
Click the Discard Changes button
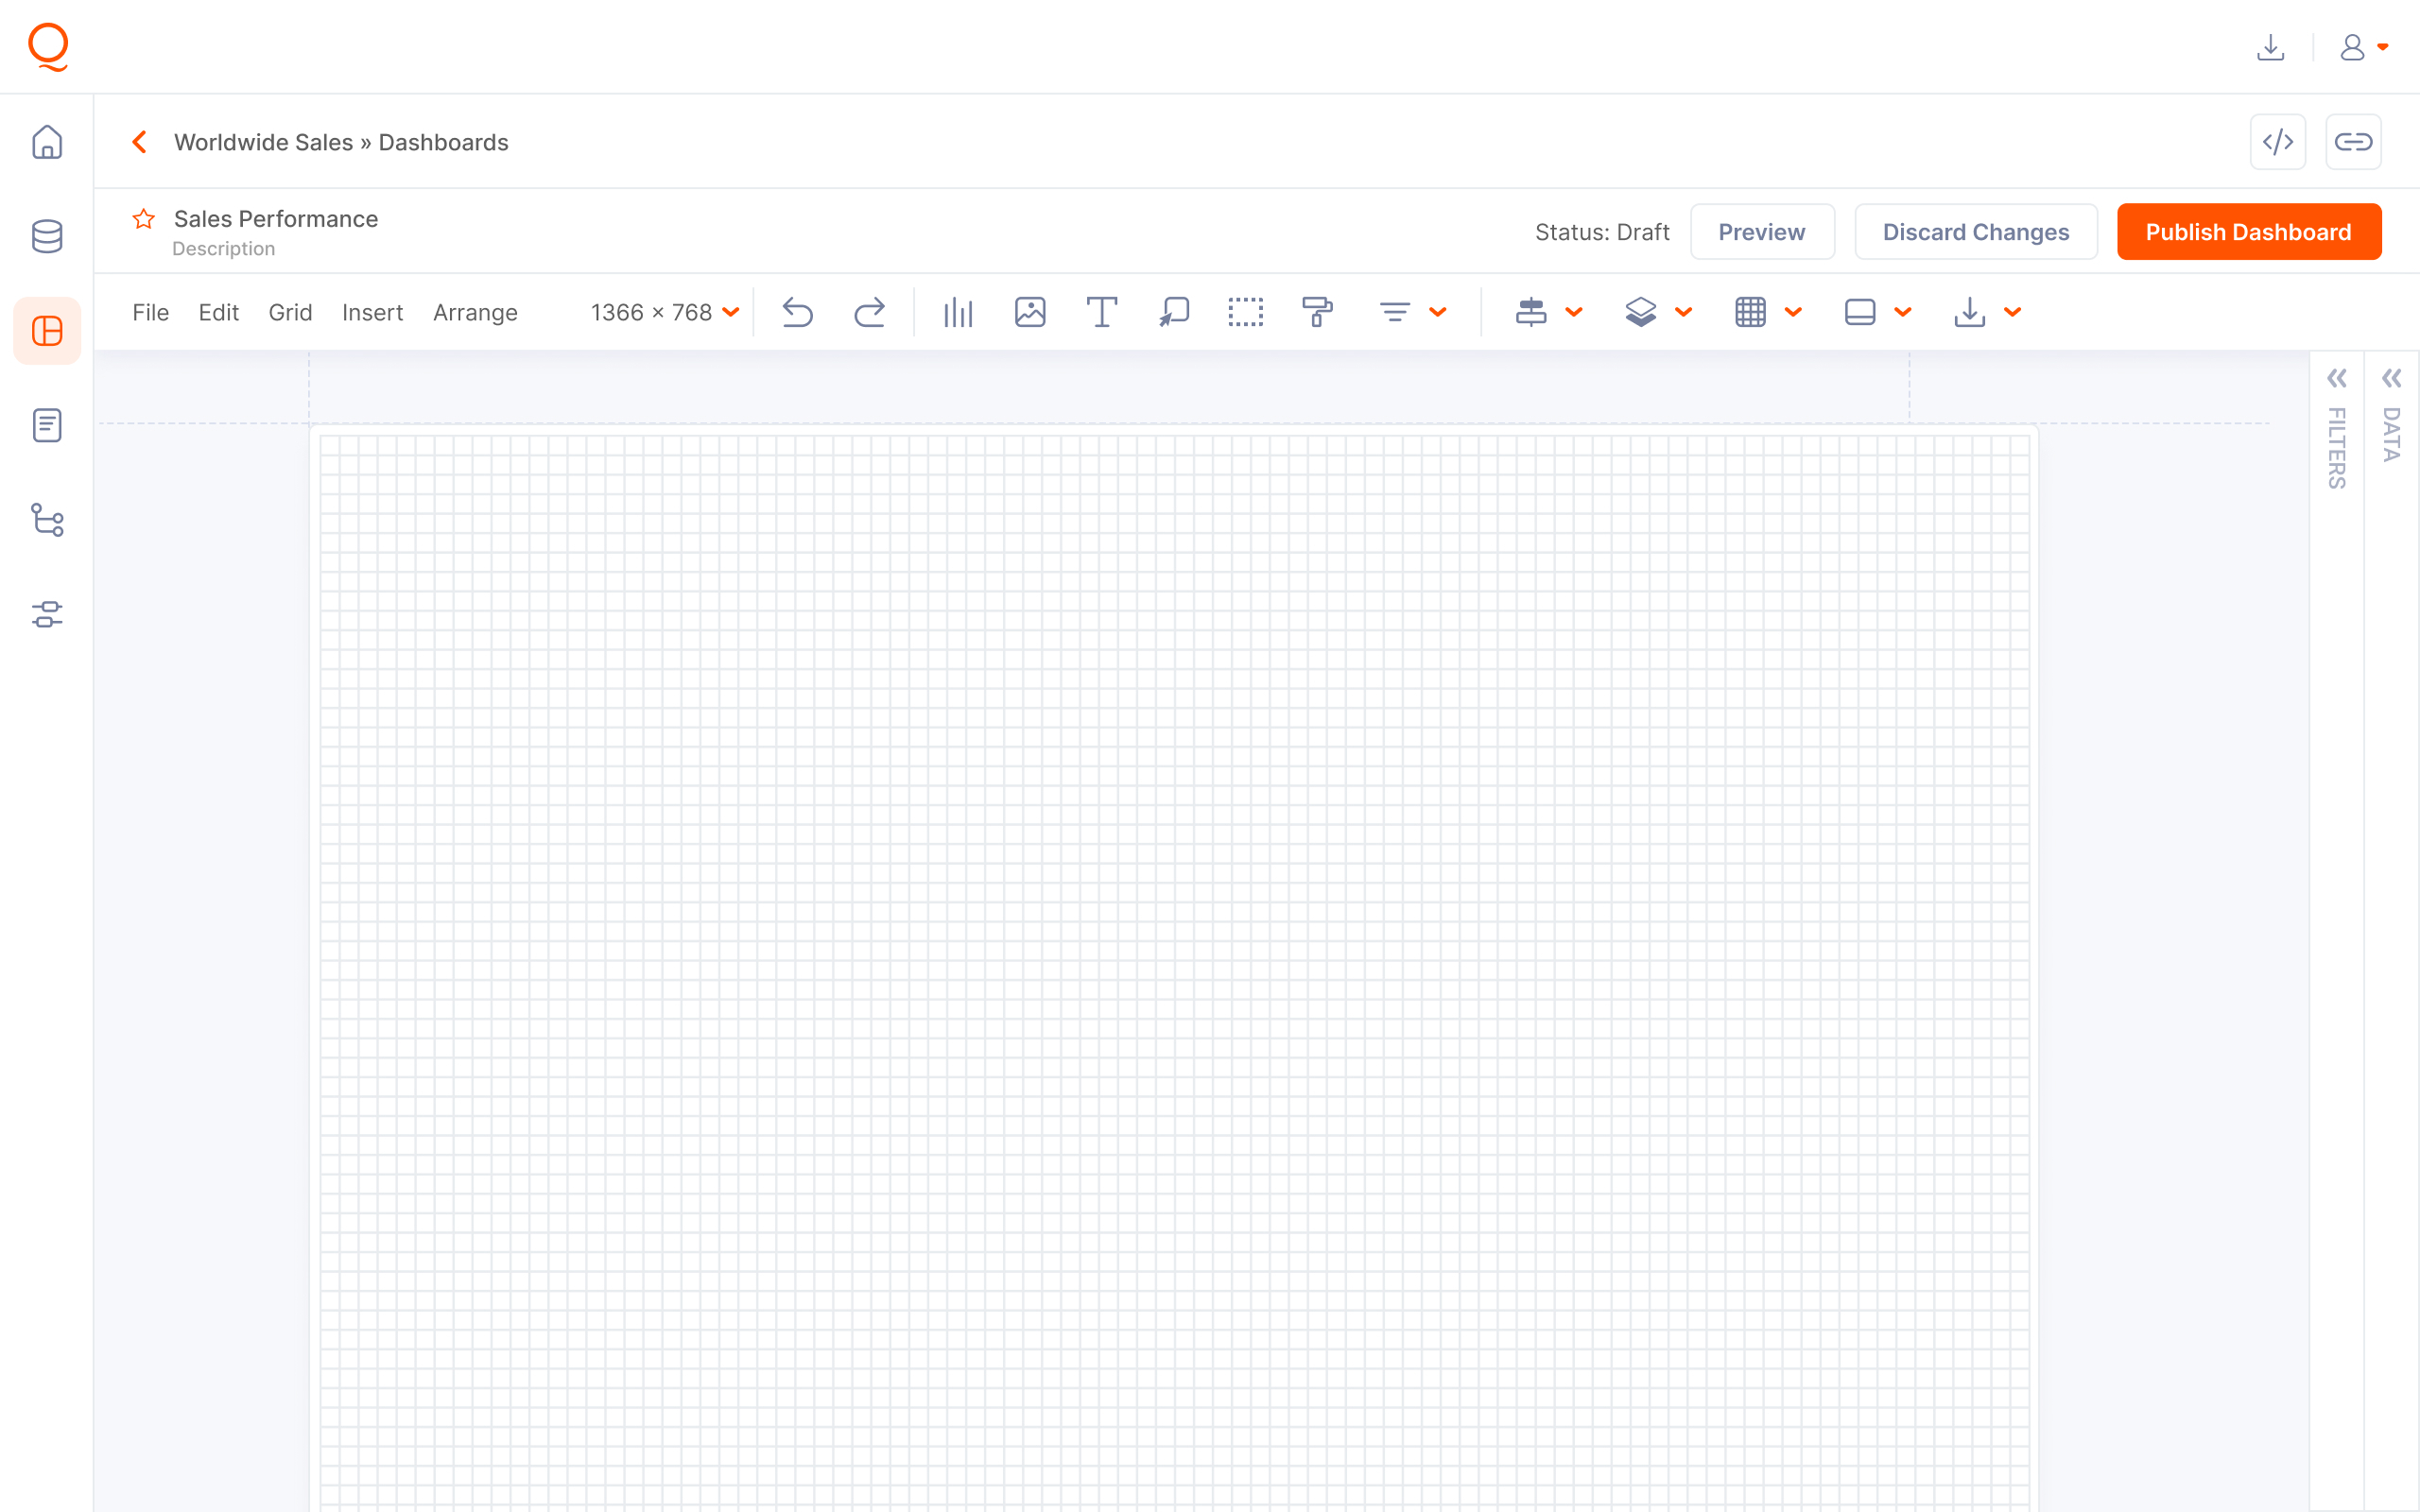pyautogui.click(x=1975, y=232)
